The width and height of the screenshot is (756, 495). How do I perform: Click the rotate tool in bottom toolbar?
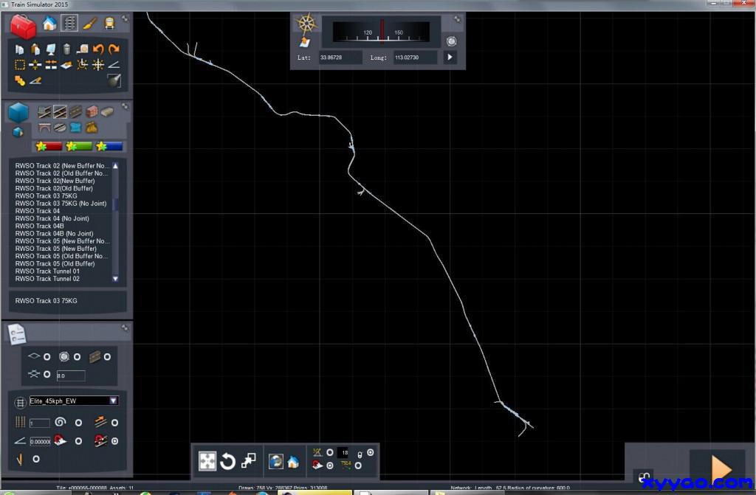click(228, 462)
